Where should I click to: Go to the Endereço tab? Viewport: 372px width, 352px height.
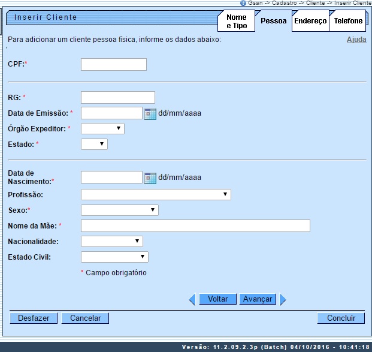[x=310, y=21]
